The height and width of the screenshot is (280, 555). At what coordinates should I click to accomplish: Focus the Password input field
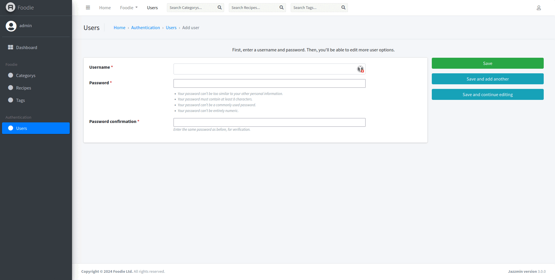[x=270, y=83]
